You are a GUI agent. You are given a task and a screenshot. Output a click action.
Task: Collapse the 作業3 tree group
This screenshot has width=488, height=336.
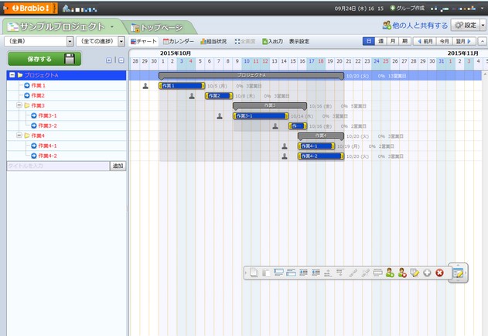point(17,105)
